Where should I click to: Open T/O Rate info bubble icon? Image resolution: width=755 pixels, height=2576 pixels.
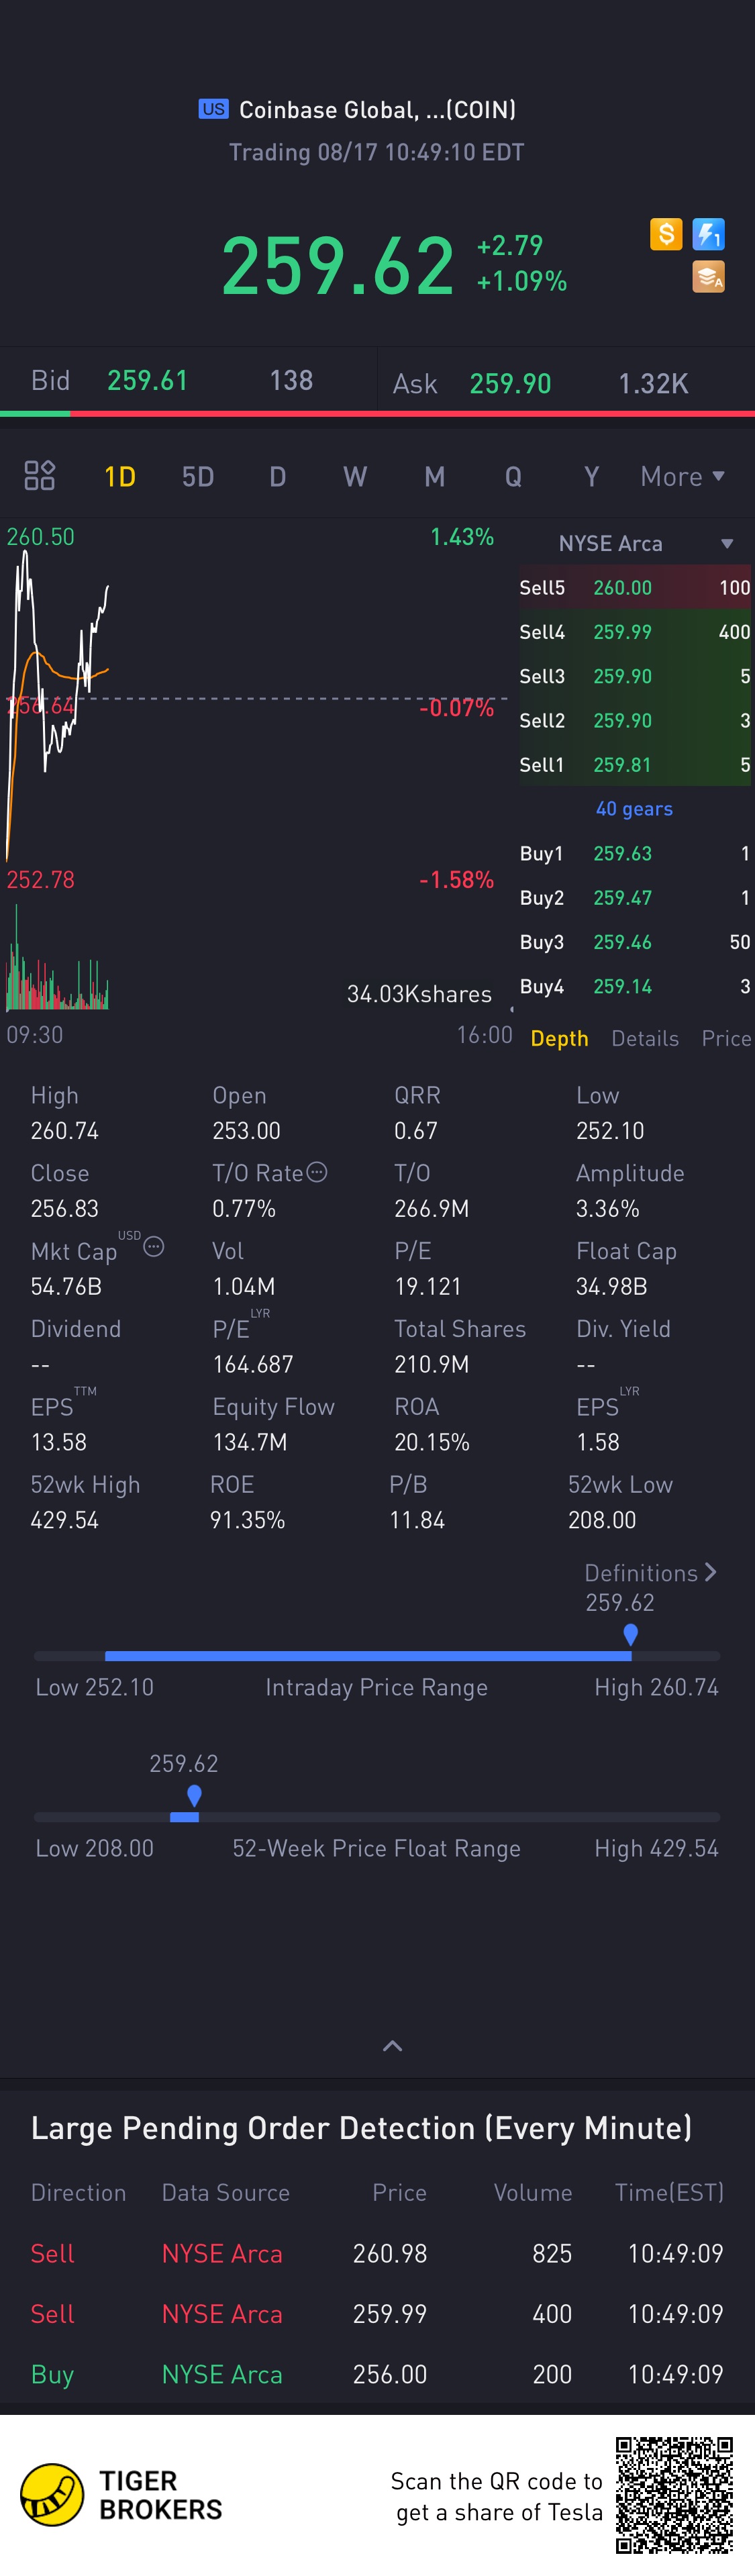317,1172
